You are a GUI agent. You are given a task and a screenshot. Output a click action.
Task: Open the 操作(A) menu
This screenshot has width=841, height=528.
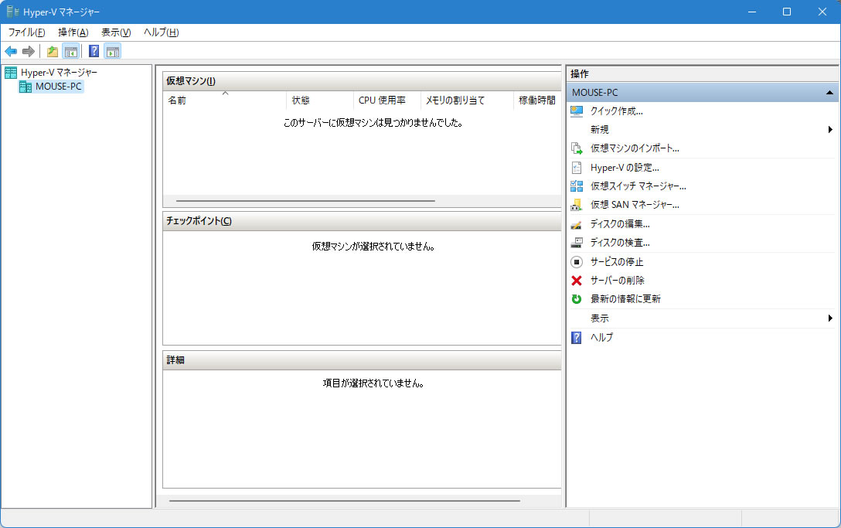click(x=73, y=32)
